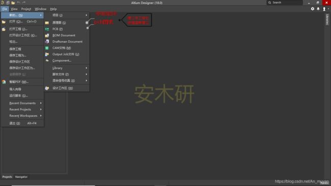Viewport: 331px width, 186px height.
Task: Close the File menu via File
Action: (5, 9)
